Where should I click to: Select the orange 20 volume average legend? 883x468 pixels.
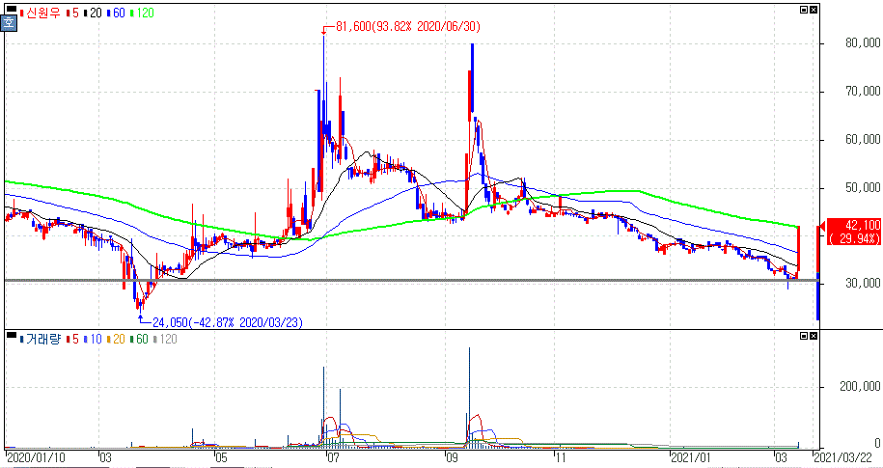(x=116, y=339)
